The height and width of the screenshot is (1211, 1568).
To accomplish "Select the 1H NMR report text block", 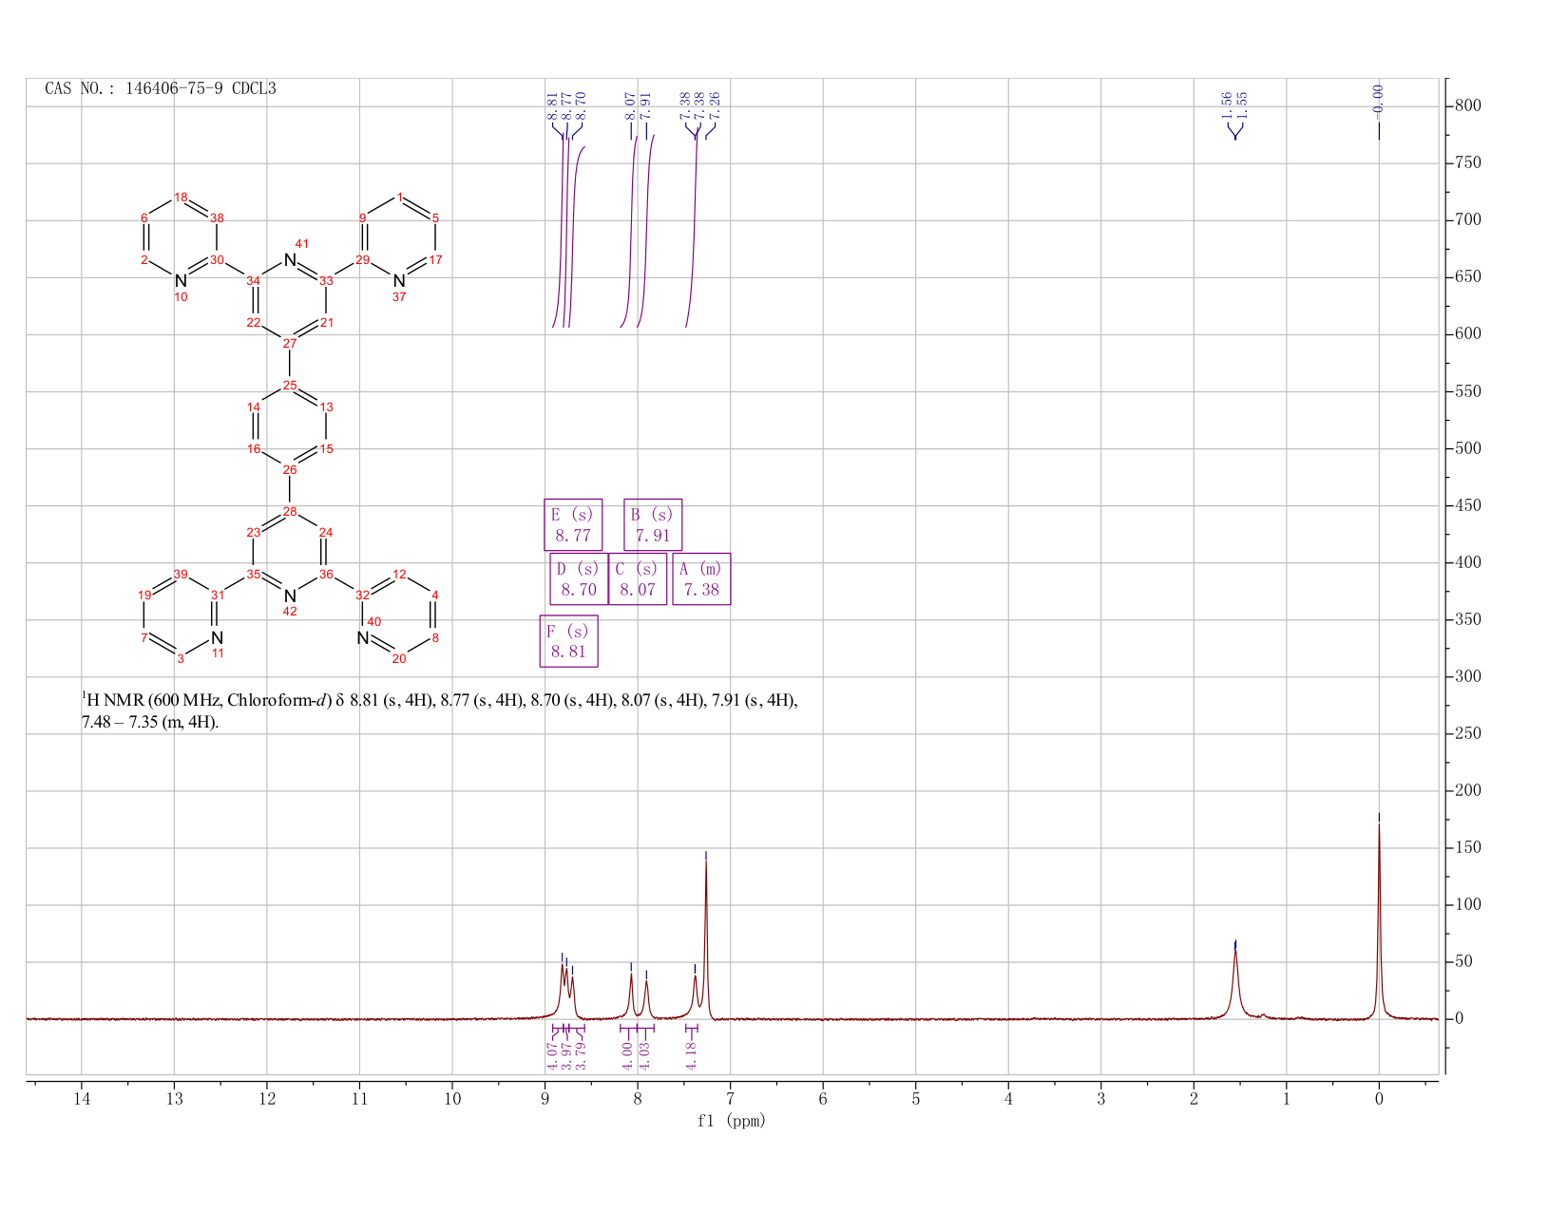I will (440, 711).
